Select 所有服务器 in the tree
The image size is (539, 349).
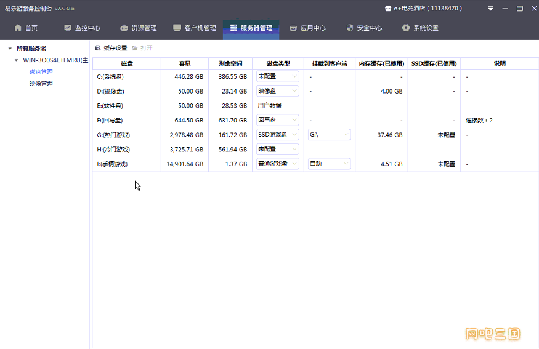pyautogui.click(x=31, y=49)
